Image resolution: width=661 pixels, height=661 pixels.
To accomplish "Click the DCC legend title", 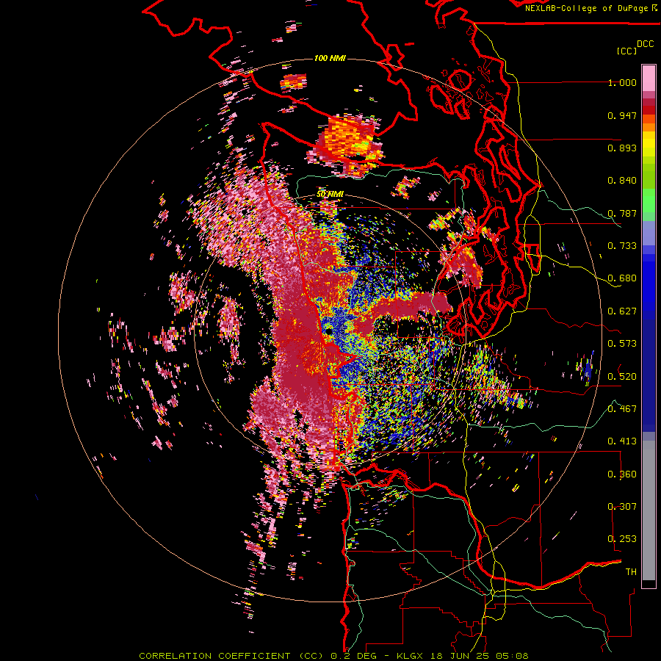I will click(x=646, y=44).
